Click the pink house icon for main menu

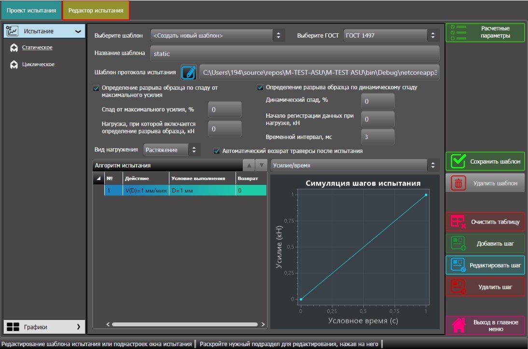pyautogui.click(x=459, y=325)
